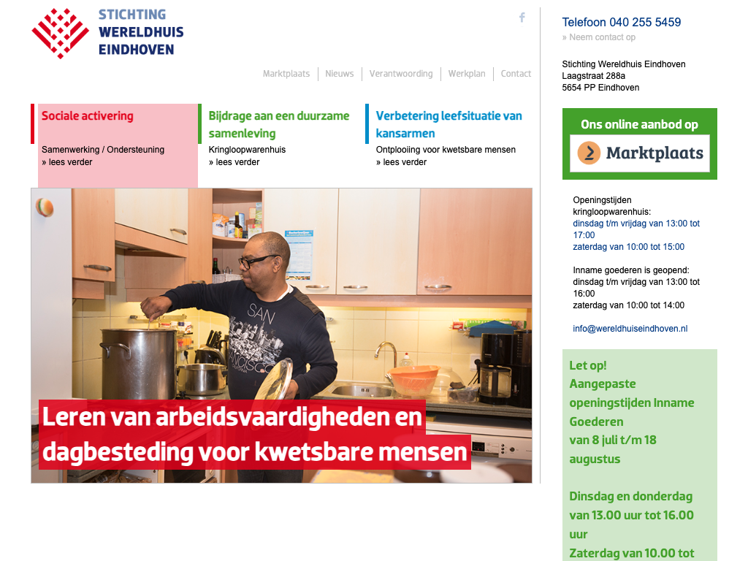Click the Ons online aanbod op Marktplaats banner
Screen dimensions: 748x561
pyautogui.click(x=640, y=144)
